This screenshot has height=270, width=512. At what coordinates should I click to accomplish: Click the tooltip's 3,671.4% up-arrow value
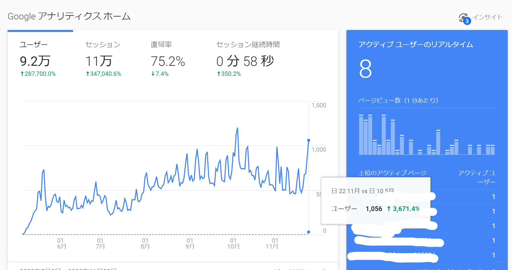pos(403,209)
